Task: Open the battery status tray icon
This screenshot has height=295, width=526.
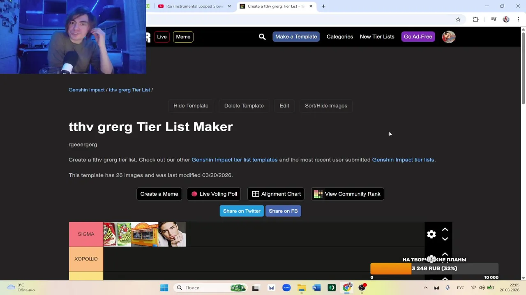Action: click(491, 288)
